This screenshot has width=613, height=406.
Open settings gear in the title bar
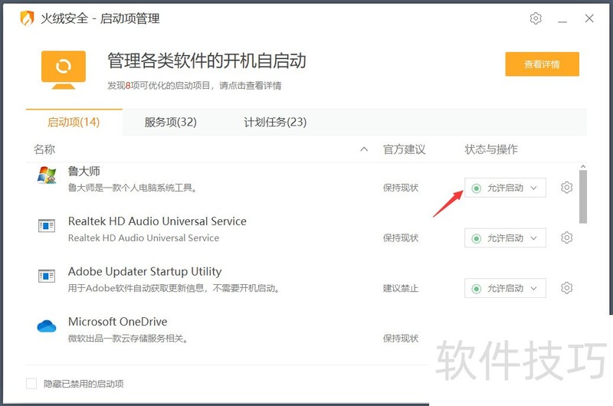536,18
